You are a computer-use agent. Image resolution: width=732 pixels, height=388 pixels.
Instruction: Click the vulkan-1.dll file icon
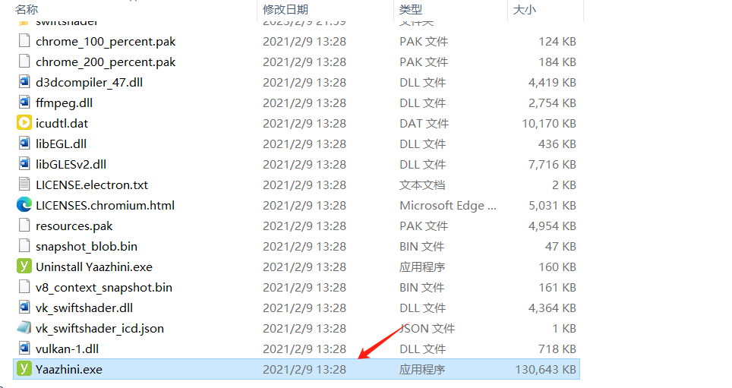coord(24,349)
